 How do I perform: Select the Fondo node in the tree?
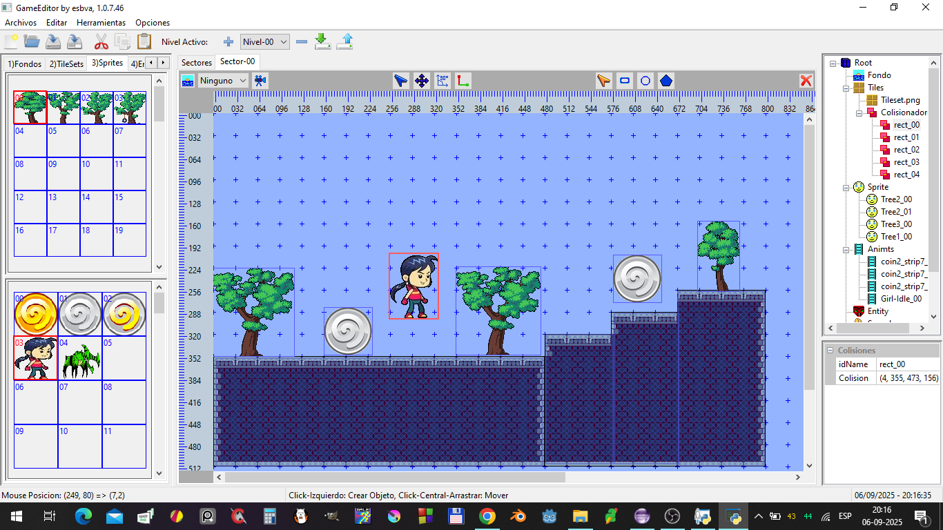pyautogui.click(x=879, y=75)
